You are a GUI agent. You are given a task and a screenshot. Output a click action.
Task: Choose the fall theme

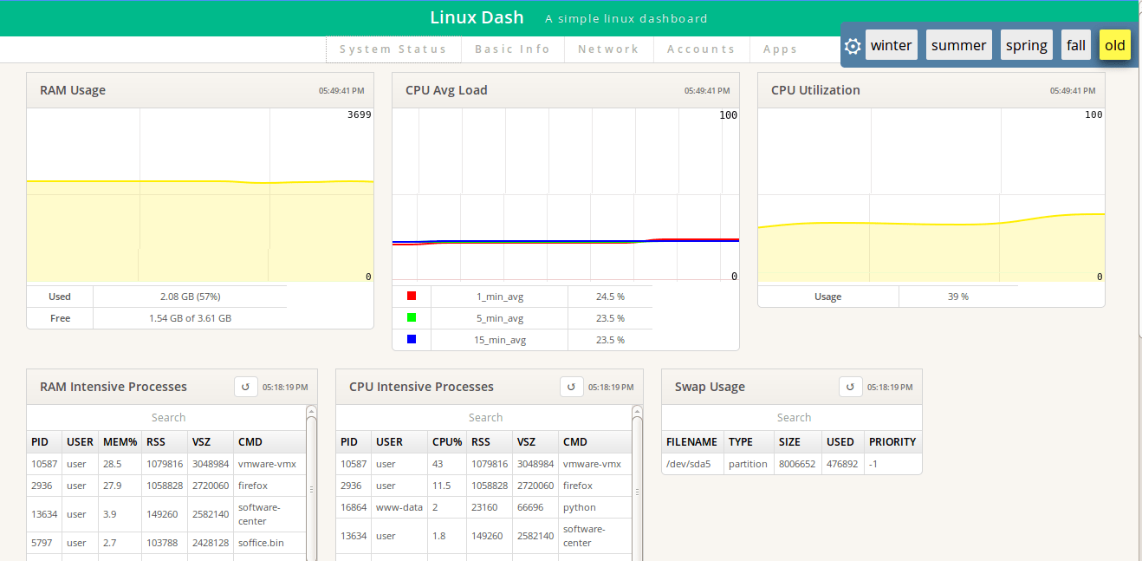click(x=1075, y=44)
